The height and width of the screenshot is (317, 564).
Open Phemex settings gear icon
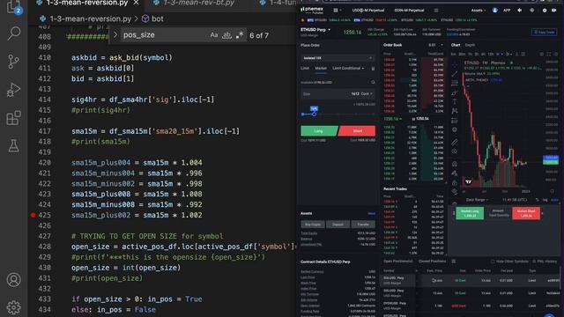545,11
